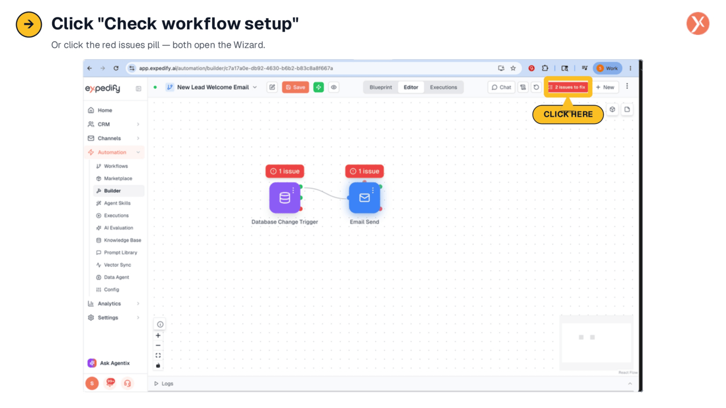726x408 pixels.
Task: Open the Chat panel
Action: click(501, 87)
